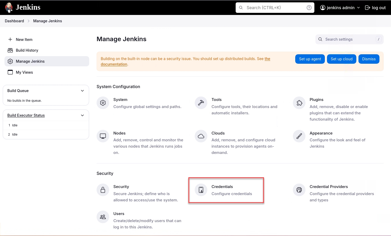Image resolution: width=391 pixels, height=236 pixels.
Task: Click the Nodes monitor icon
Action: click(x=103, y=136)
